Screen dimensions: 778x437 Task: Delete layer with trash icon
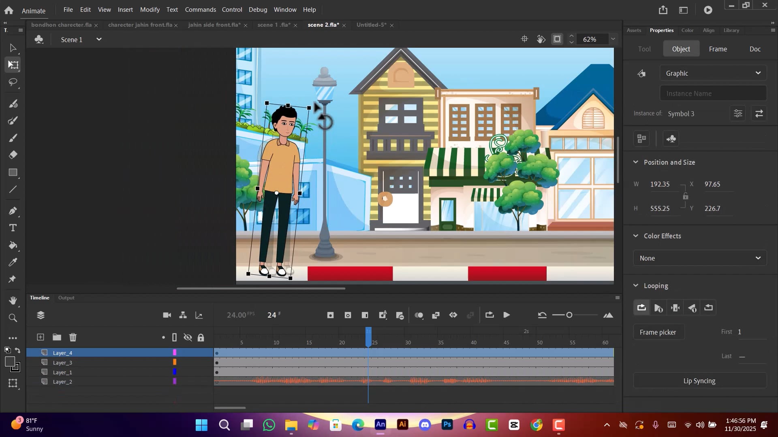coord(73,337)
